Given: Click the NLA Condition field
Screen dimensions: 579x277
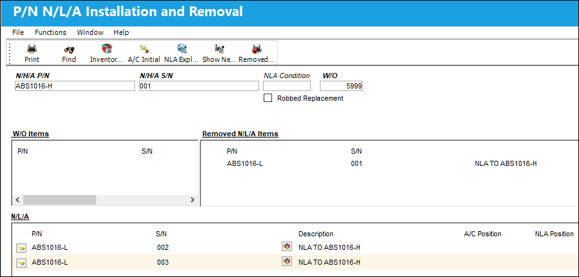Looking at the screenshot, I should pos(287,86).
